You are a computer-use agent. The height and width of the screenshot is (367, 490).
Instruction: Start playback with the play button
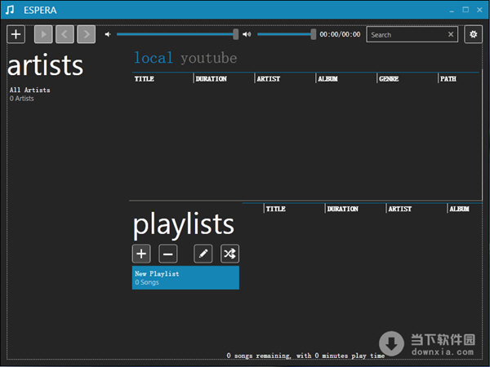43,34
